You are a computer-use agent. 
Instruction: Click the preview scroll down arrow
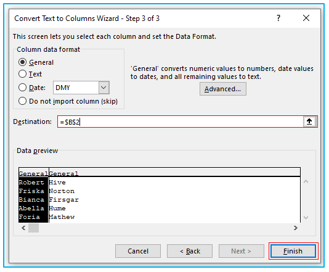306,218
